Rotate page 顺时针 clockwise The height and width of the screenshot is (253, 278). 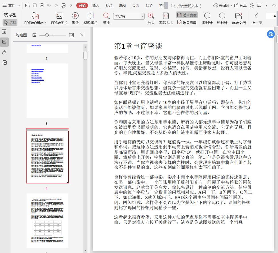[x=207, y=19]
